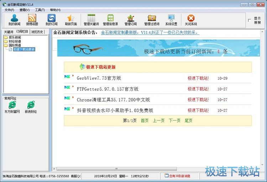Open GerbView7.73官方版 news link
The height and width of the screenshot is (182, 267).
click(x=99, y=78)
